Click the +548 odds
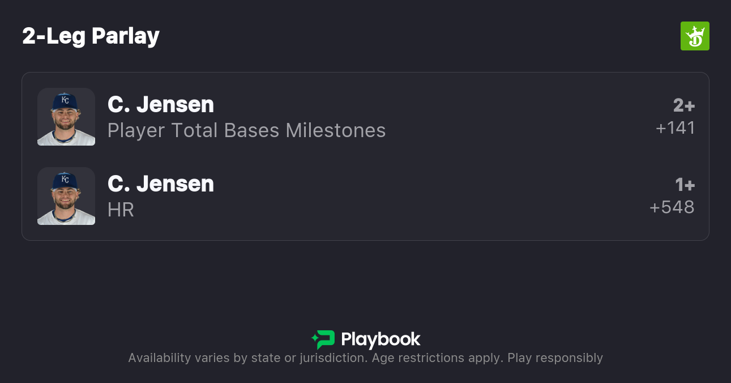The image size is (731, 383). point(672,207)
